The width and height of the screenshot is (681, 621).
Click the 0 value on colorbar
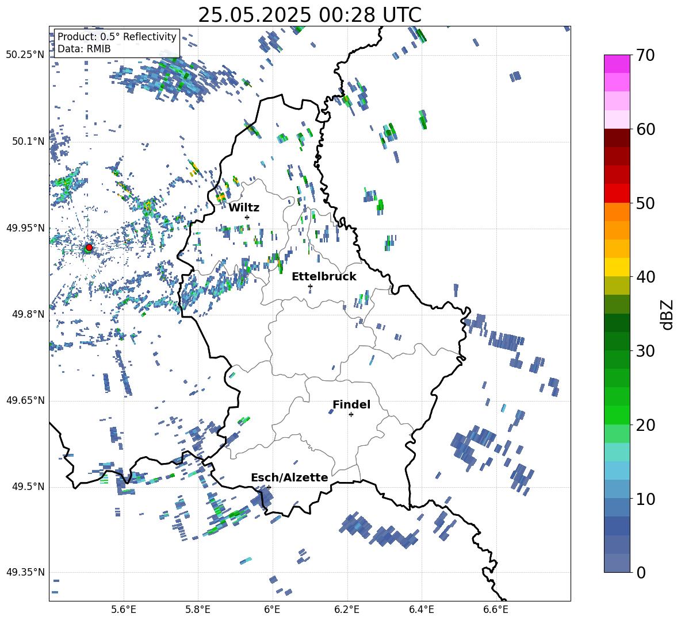[641, 572]
